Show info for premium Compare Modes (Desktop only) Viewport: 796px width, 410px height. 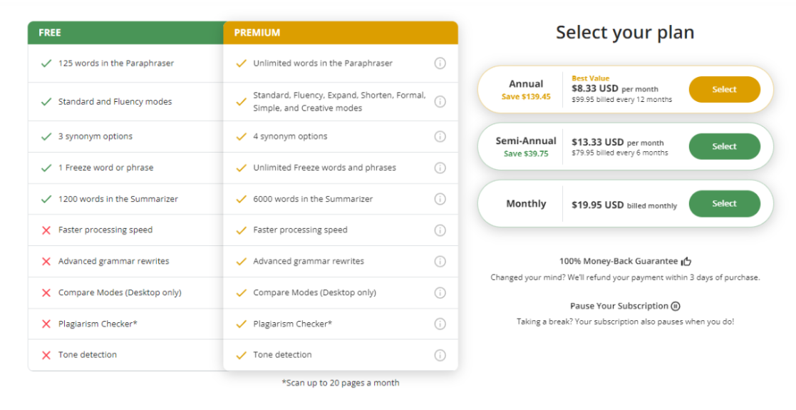pyautogui.click(x=440, y=293)
